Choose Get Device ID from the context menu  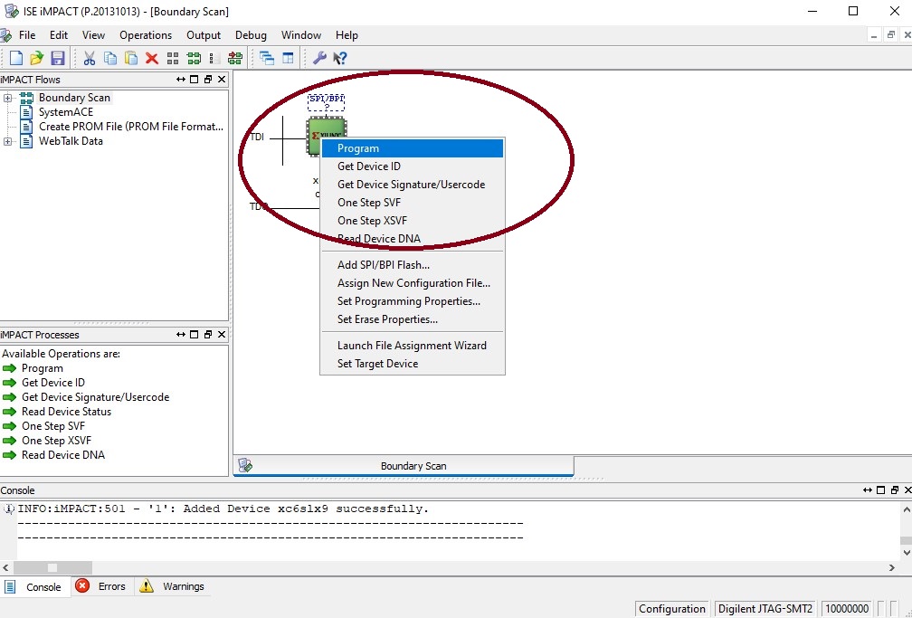pyautogui.click(x=413, y=166)
